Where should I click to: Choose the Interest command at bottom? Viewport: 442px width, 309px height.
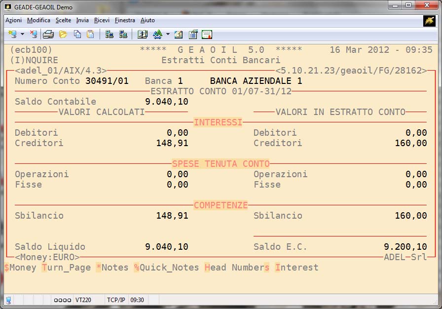[297, 268]
